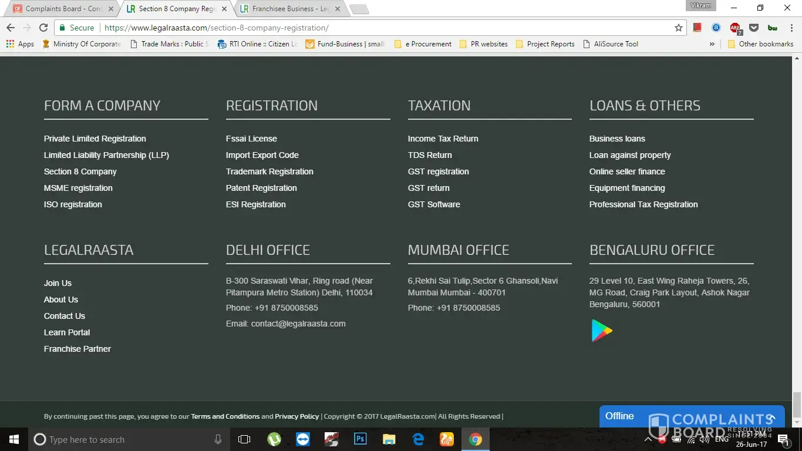Open the red book extension icon

point(697,28)
